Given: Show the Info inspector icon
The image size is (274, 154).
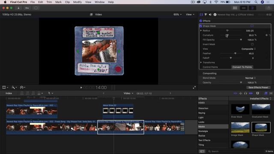Looking at the screenshot, I should [215, 15].
